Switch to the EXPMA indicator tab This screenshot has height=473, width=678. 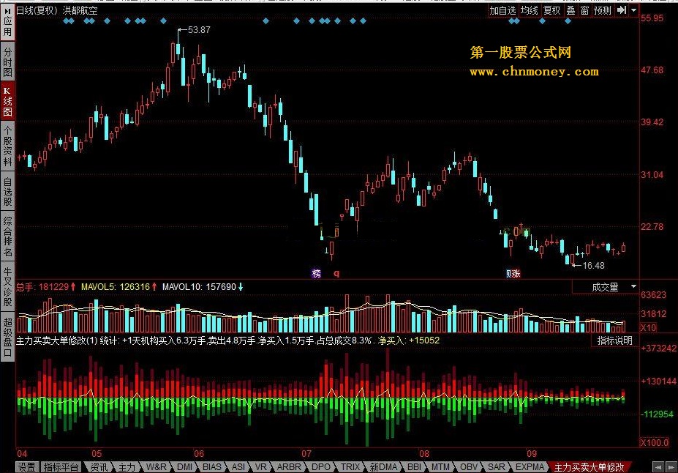click(530, 467)
